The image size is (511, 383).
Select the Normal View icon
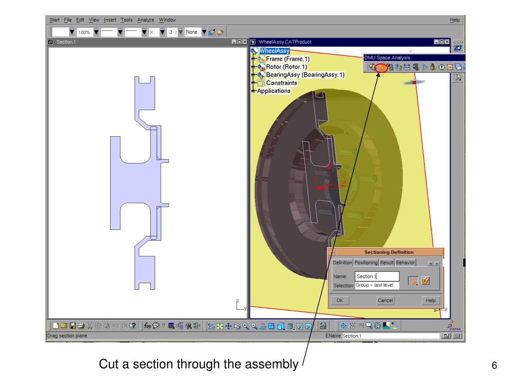[262, 326]
